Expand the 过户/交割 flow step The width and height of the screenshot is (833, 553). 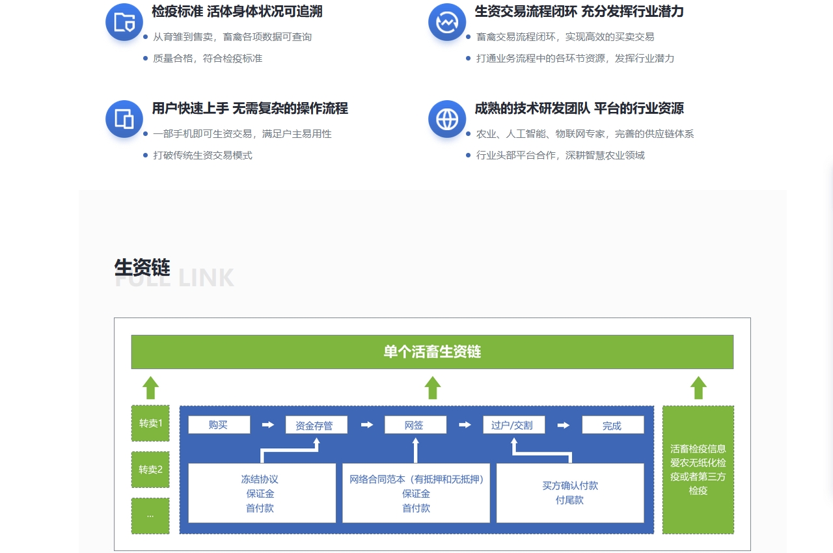[x=514, y=424]
